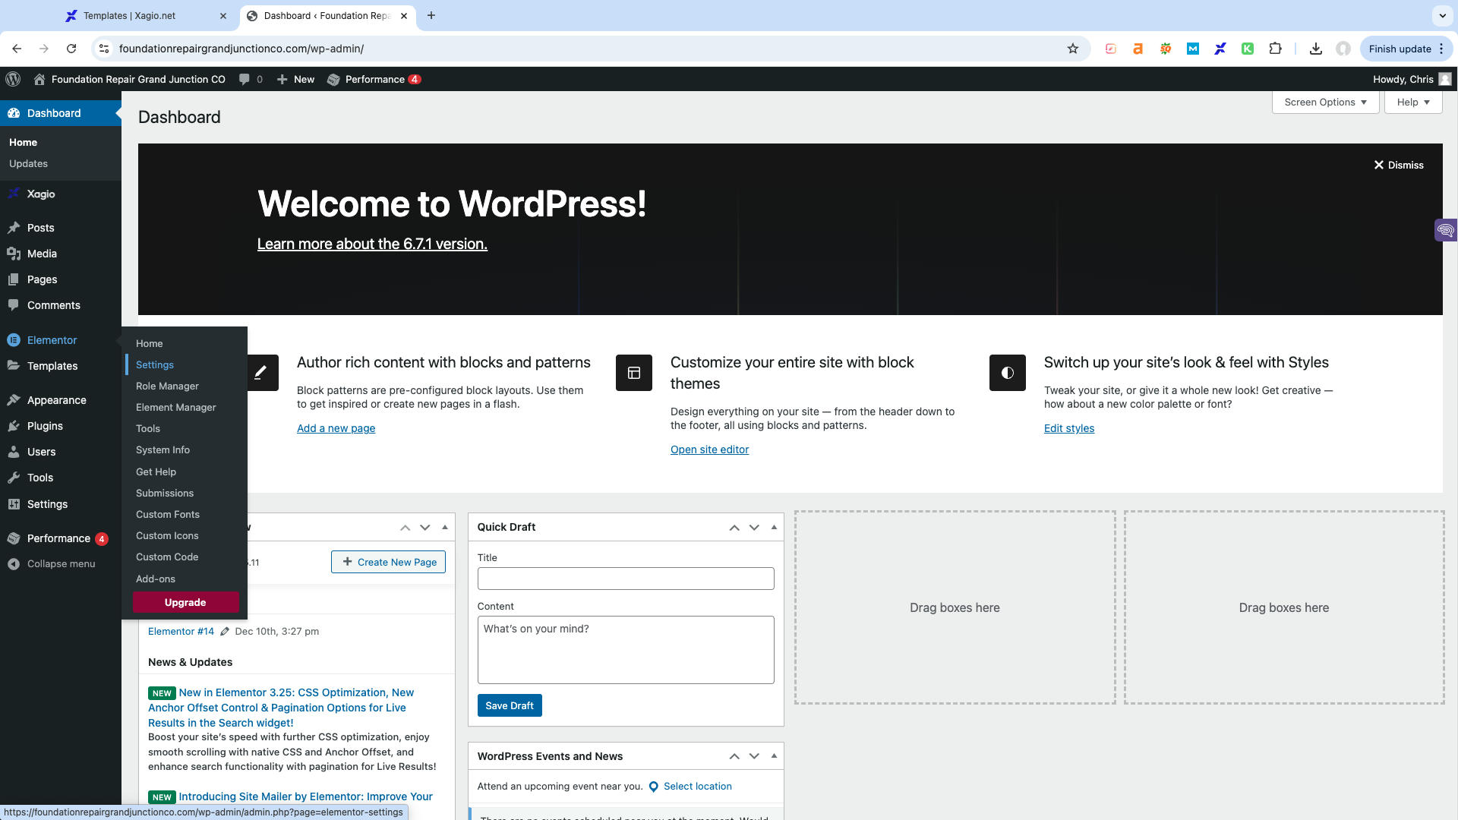Click the location pin icon
Viewport: 1458px width, 820px height.
(x=653, y=787)
